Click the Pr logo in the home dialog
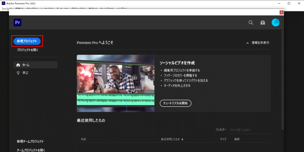 (17, 23)
